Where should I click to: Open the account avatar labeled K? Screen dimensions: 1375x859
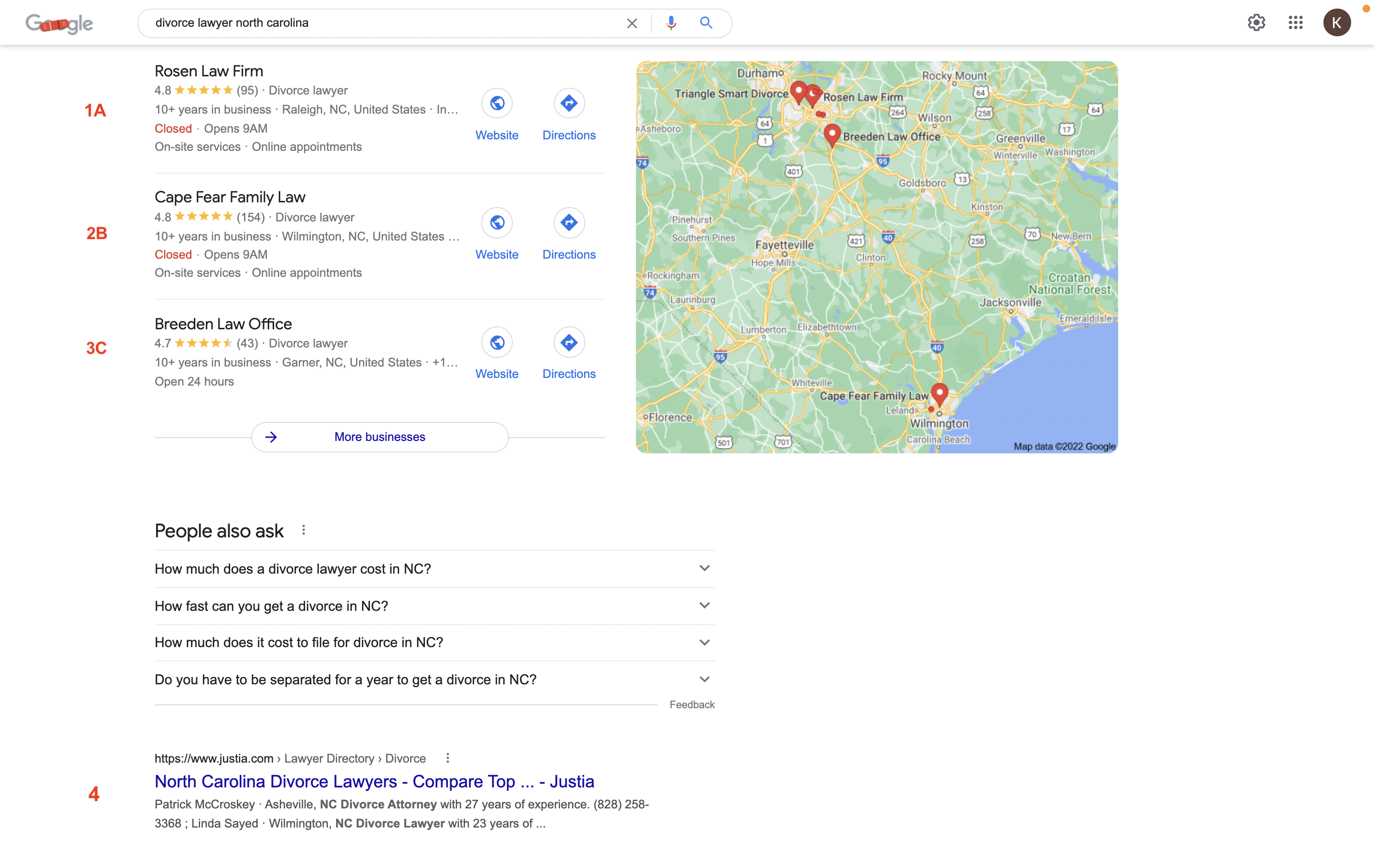[1337, 23]
